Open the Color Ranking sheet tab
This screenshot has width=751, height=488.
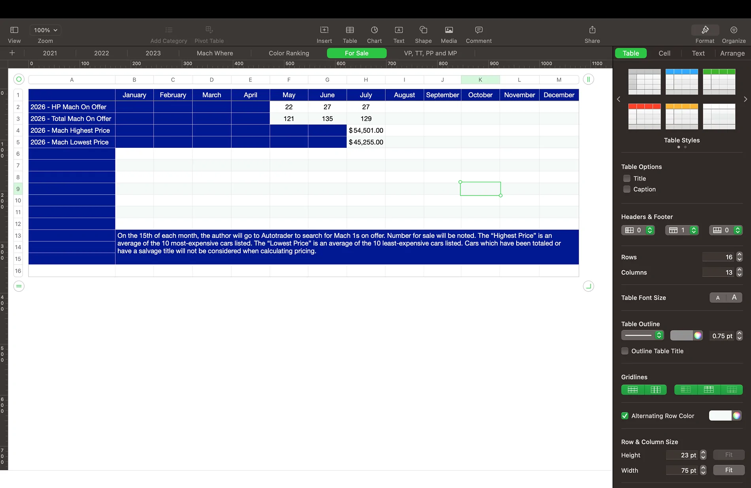point(289,53)
